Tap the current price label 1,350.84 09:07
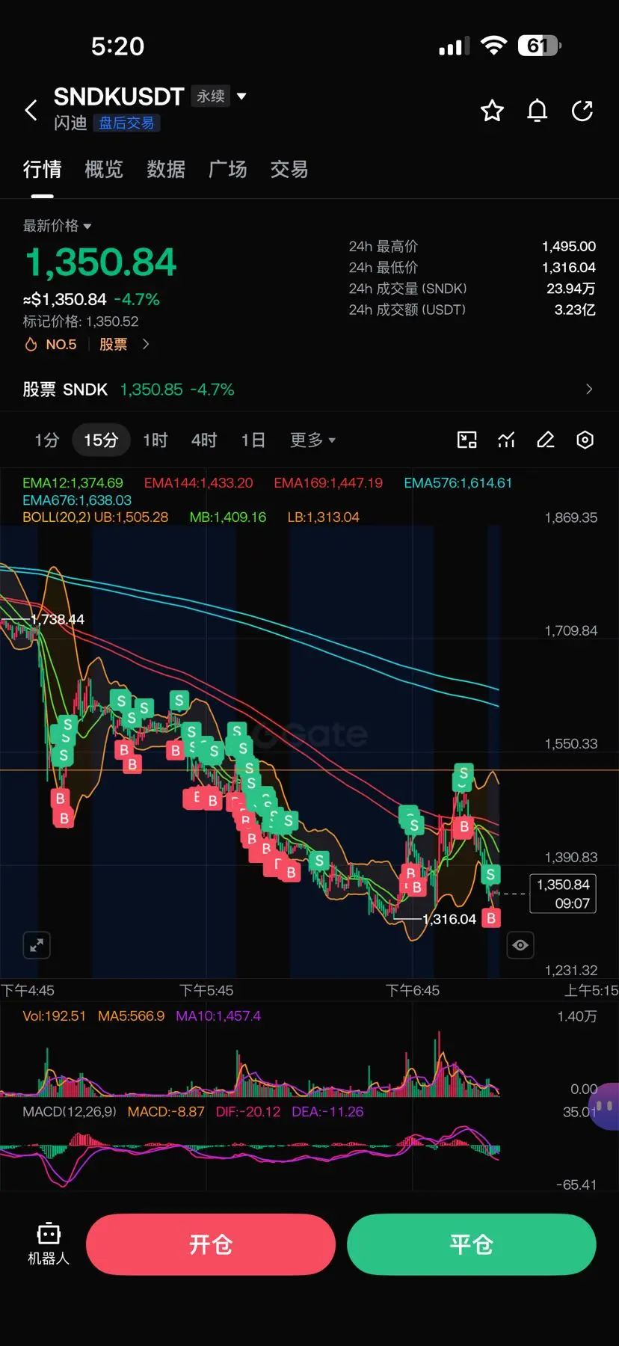Screen dimensions: 619x1346 pos(563,894)
